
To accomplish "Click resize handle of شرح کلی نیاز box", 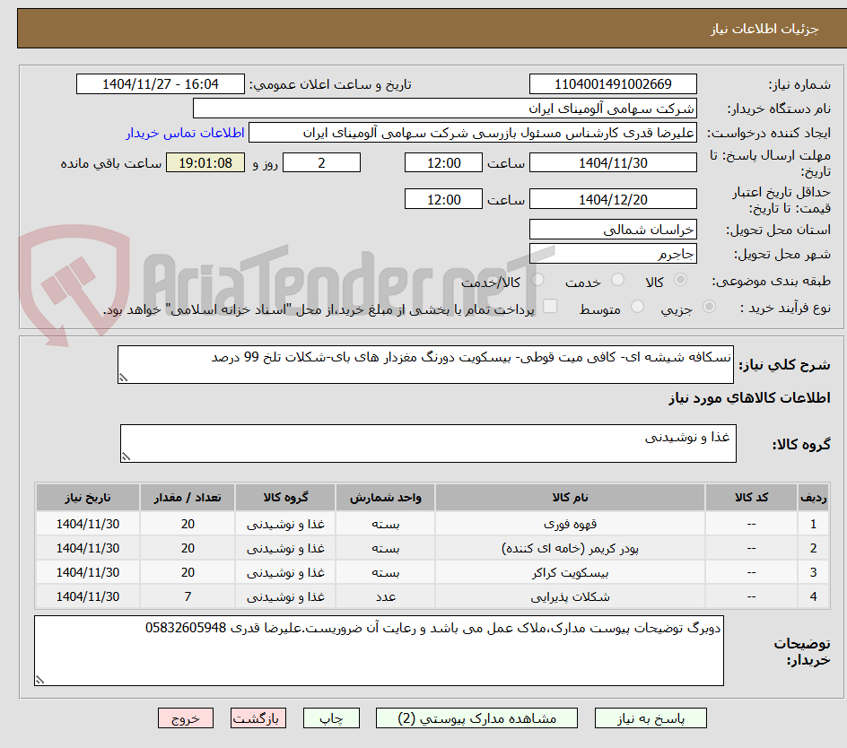I will coord(124,378).
